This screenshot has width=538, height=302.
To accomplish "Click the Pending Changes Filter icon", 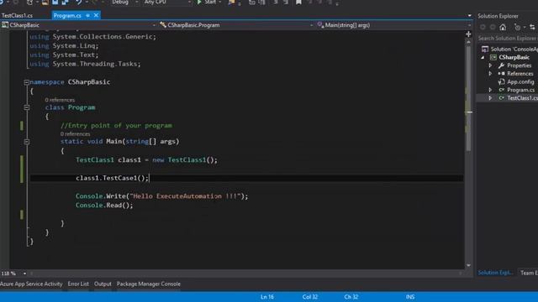I will 519,27.
